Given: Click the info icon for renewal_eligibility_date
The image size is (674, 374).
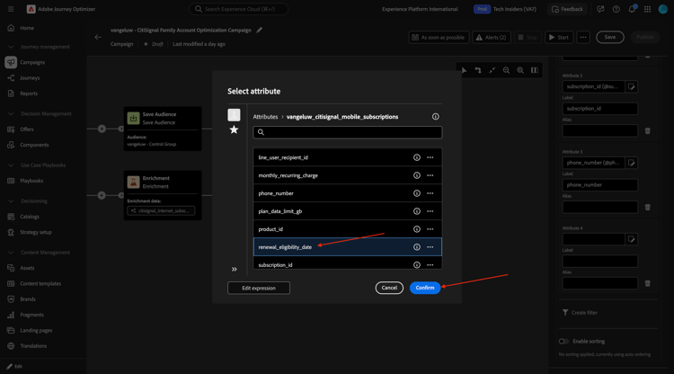Looking at the screenshot, I should tap(416, 247).
